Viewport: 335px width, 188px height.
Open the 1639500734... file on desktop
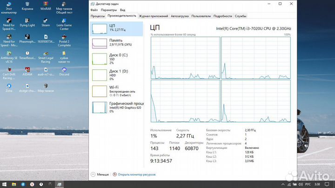[x=46, y=39]
